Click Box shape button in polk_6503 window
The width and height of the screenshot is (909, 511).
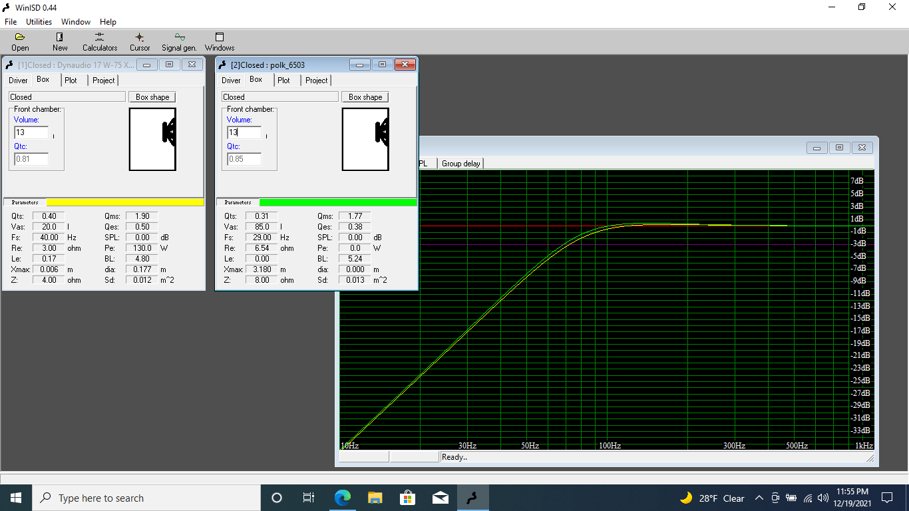(365, 97)
